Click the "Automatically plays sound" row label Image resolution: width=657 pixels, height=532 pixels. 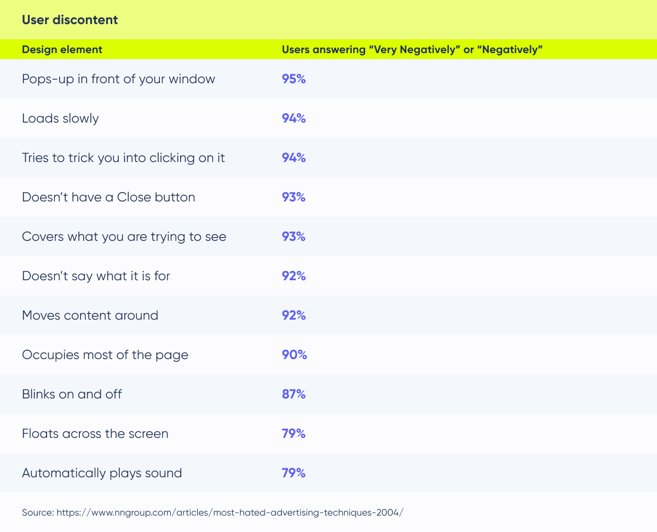102,473
